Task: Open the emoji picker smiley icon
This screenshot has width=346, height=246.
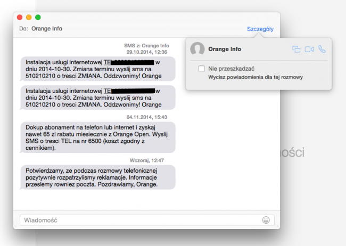Action: click(266, 220)
